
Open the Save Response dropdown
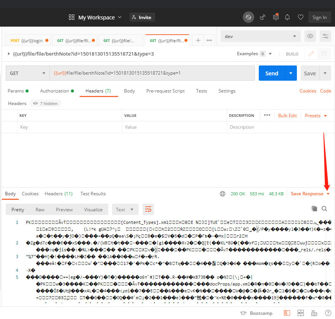310,194
